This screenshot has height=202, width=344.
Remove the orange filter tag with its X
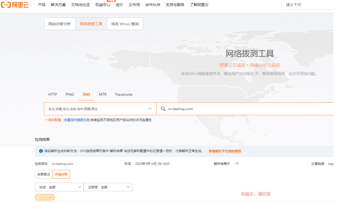[x=50, y=197]
